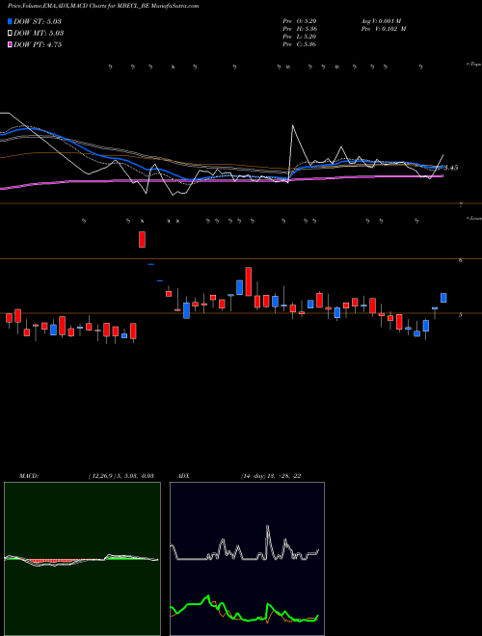The height and width of the screenshot is (636, 482).
Task: Click the 5.45 price label on EMA chart
Action: tap(451, 168)
